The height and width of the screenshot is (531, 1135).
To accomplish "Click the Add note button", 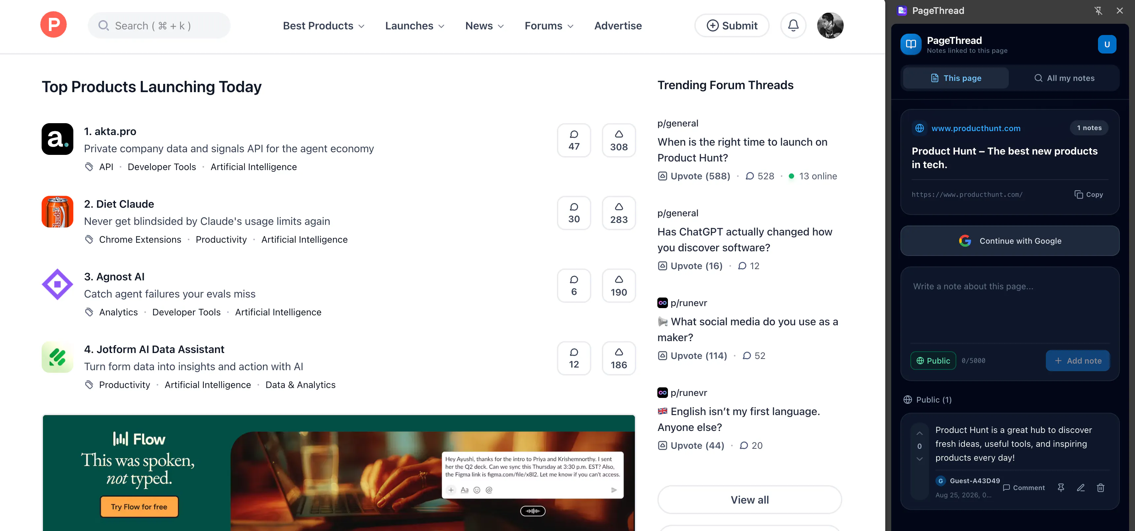I will pos(1078,361).
